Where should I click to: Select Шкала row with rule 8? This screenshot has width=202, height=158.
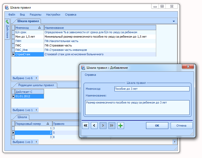[45, 137]
